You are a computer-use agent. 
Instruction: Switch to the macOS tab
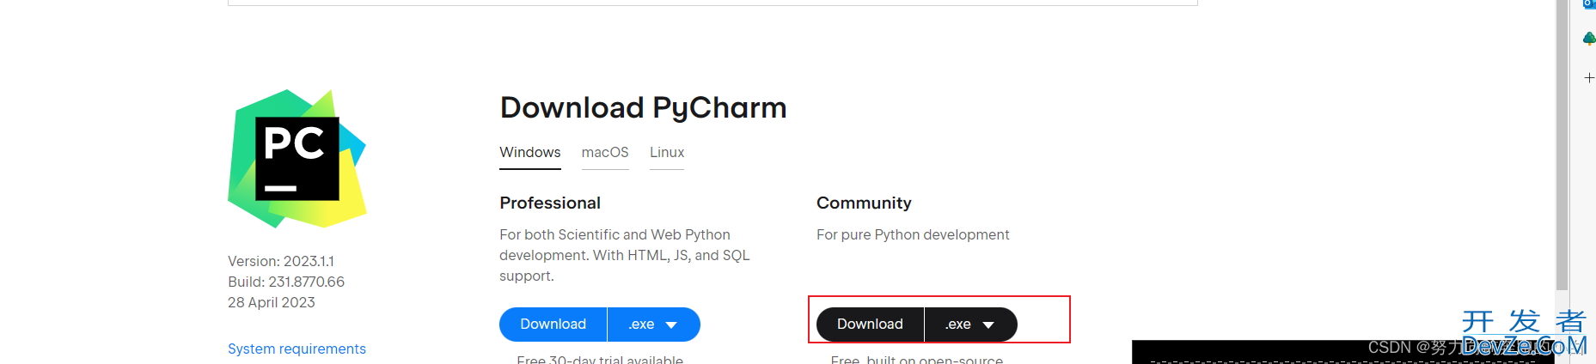(x=605, y=153)
